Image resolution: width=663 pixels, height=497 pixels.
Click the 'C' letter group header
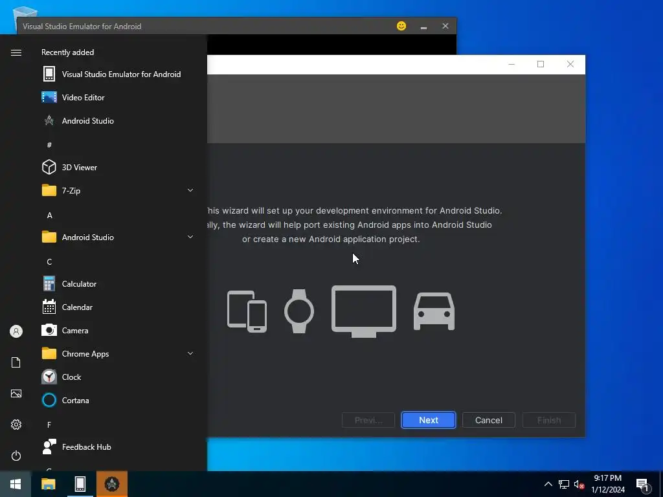click(49, 262)
